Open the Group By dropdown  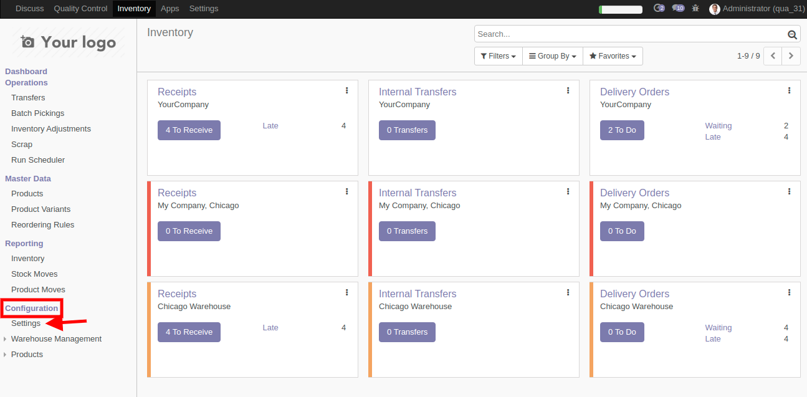tap(552, 56)
